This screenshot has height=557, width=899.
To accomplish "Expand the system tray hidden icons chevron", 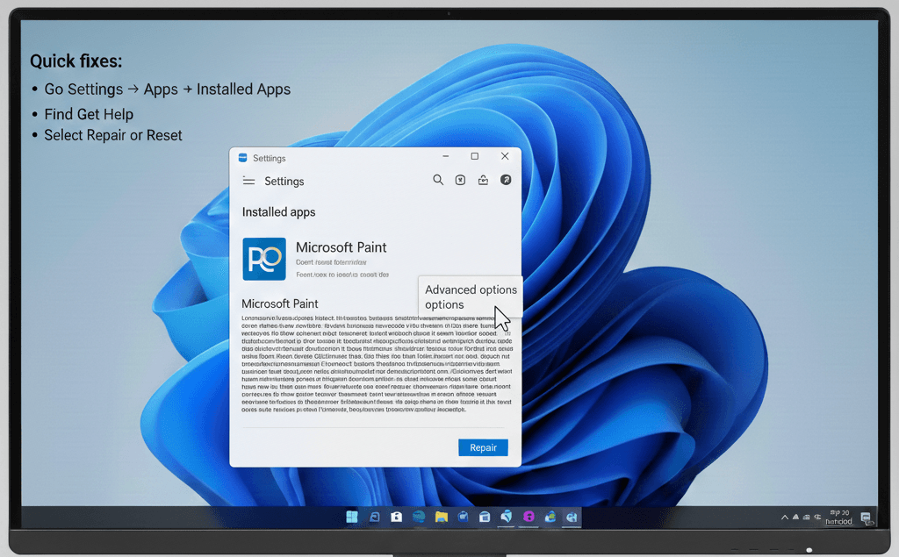I will coord(785,518).
